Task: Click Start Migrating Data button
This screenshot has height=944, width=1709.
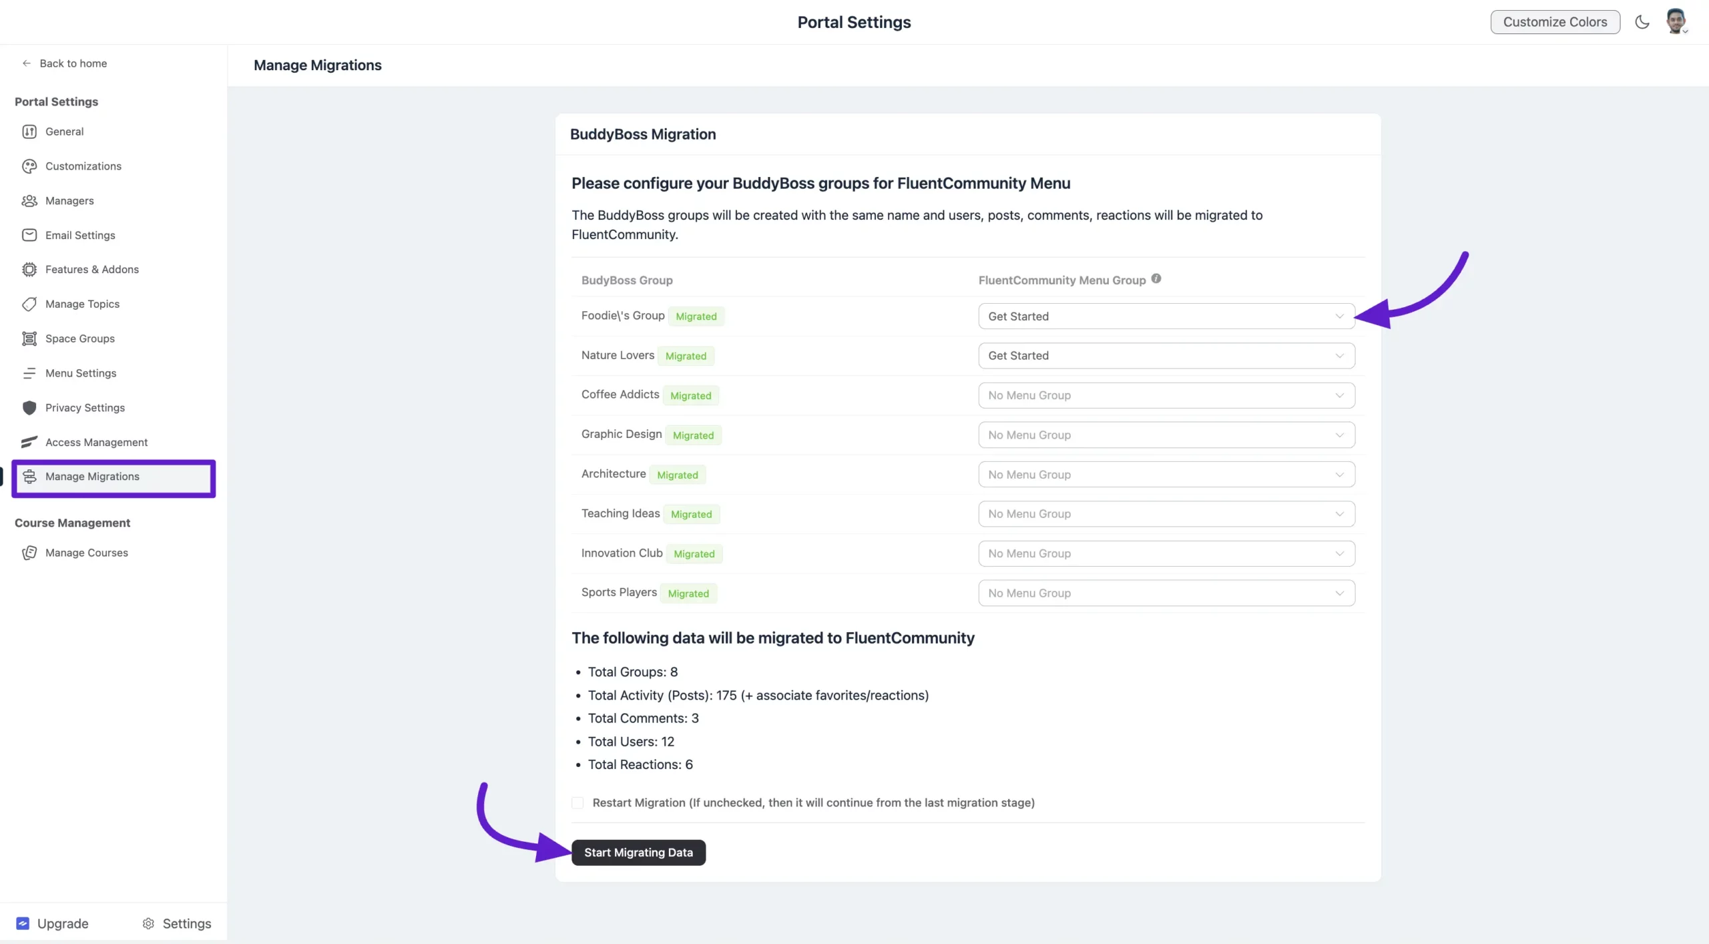Action: pos(638,853)
